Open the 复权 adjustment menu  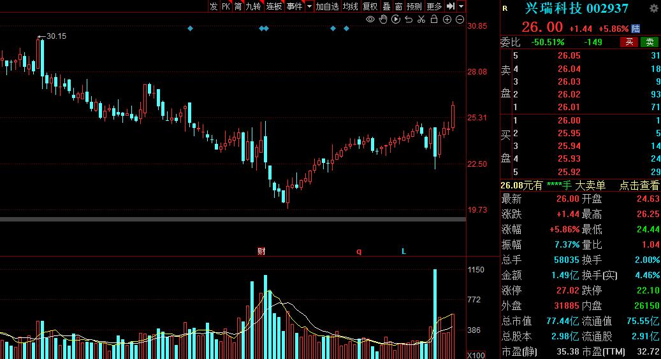tap(370, 6)
